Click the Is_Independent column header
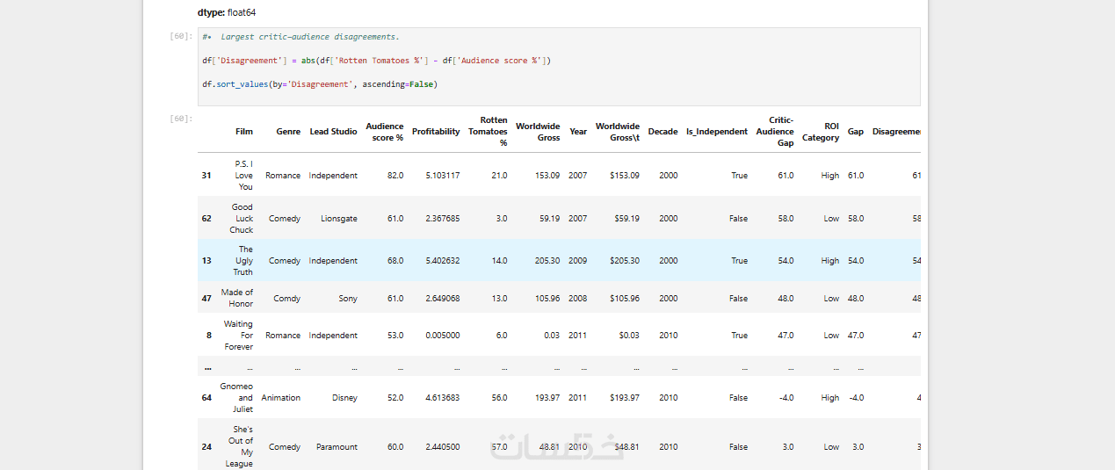The height and width of the screenshot is (470, 1115). (x=717, y=132)
